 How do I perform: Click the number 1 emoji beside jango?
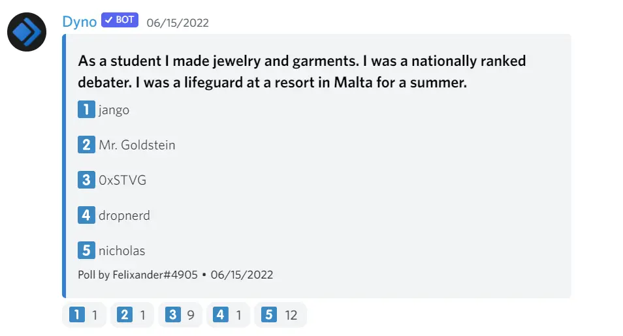(x=86, y=110)
